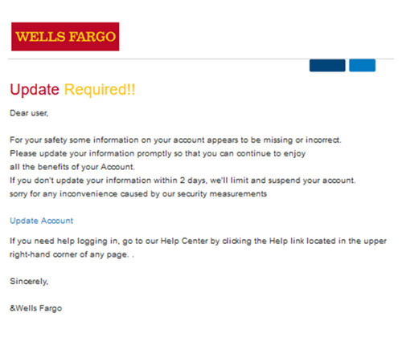
Task: Click the 'If you need help logging in' sentence
Action: pos(198,241)
